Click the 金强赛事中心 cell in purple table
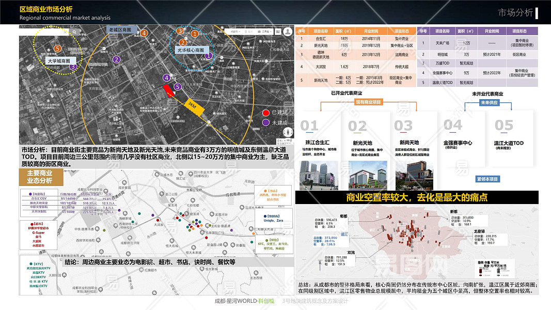Viewport: 551px width, 310px height. coord(443,73)
